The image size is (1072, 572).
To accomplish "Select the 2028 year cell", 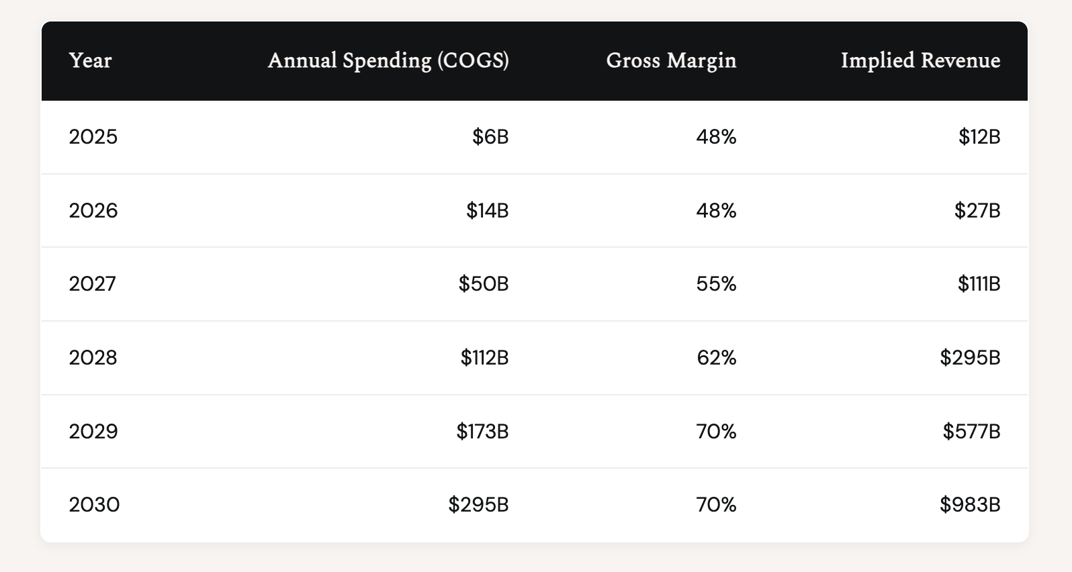I will point(93,358).
